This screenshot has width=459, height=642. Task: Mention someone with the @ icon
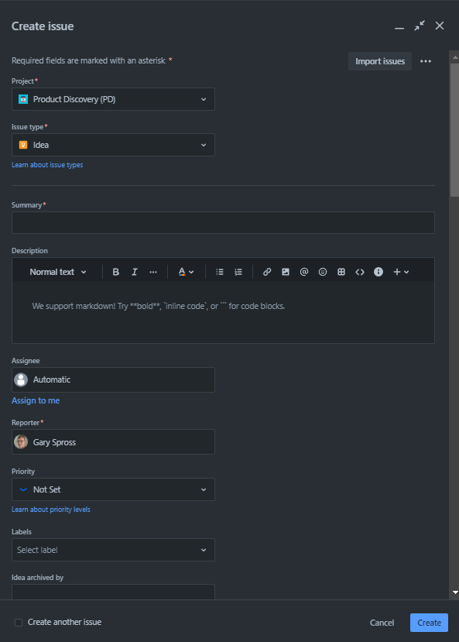click(x=304, y=272)
